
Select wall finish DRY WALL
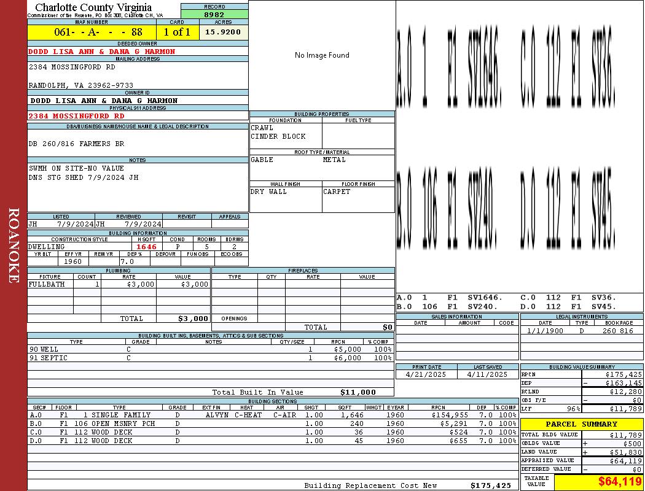coord(268,192)
